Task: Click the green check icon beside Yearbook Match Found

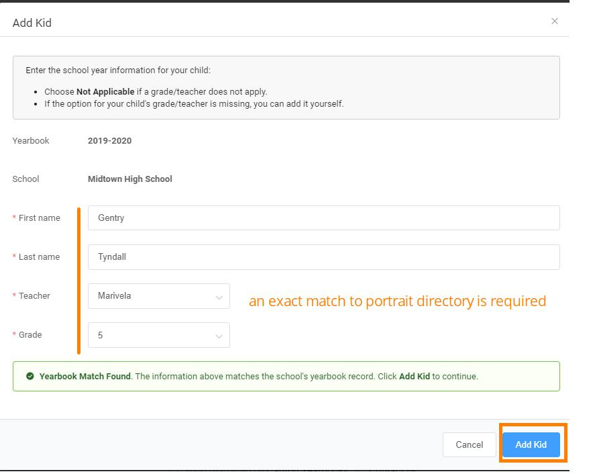Action: click(x=30, y=376)
